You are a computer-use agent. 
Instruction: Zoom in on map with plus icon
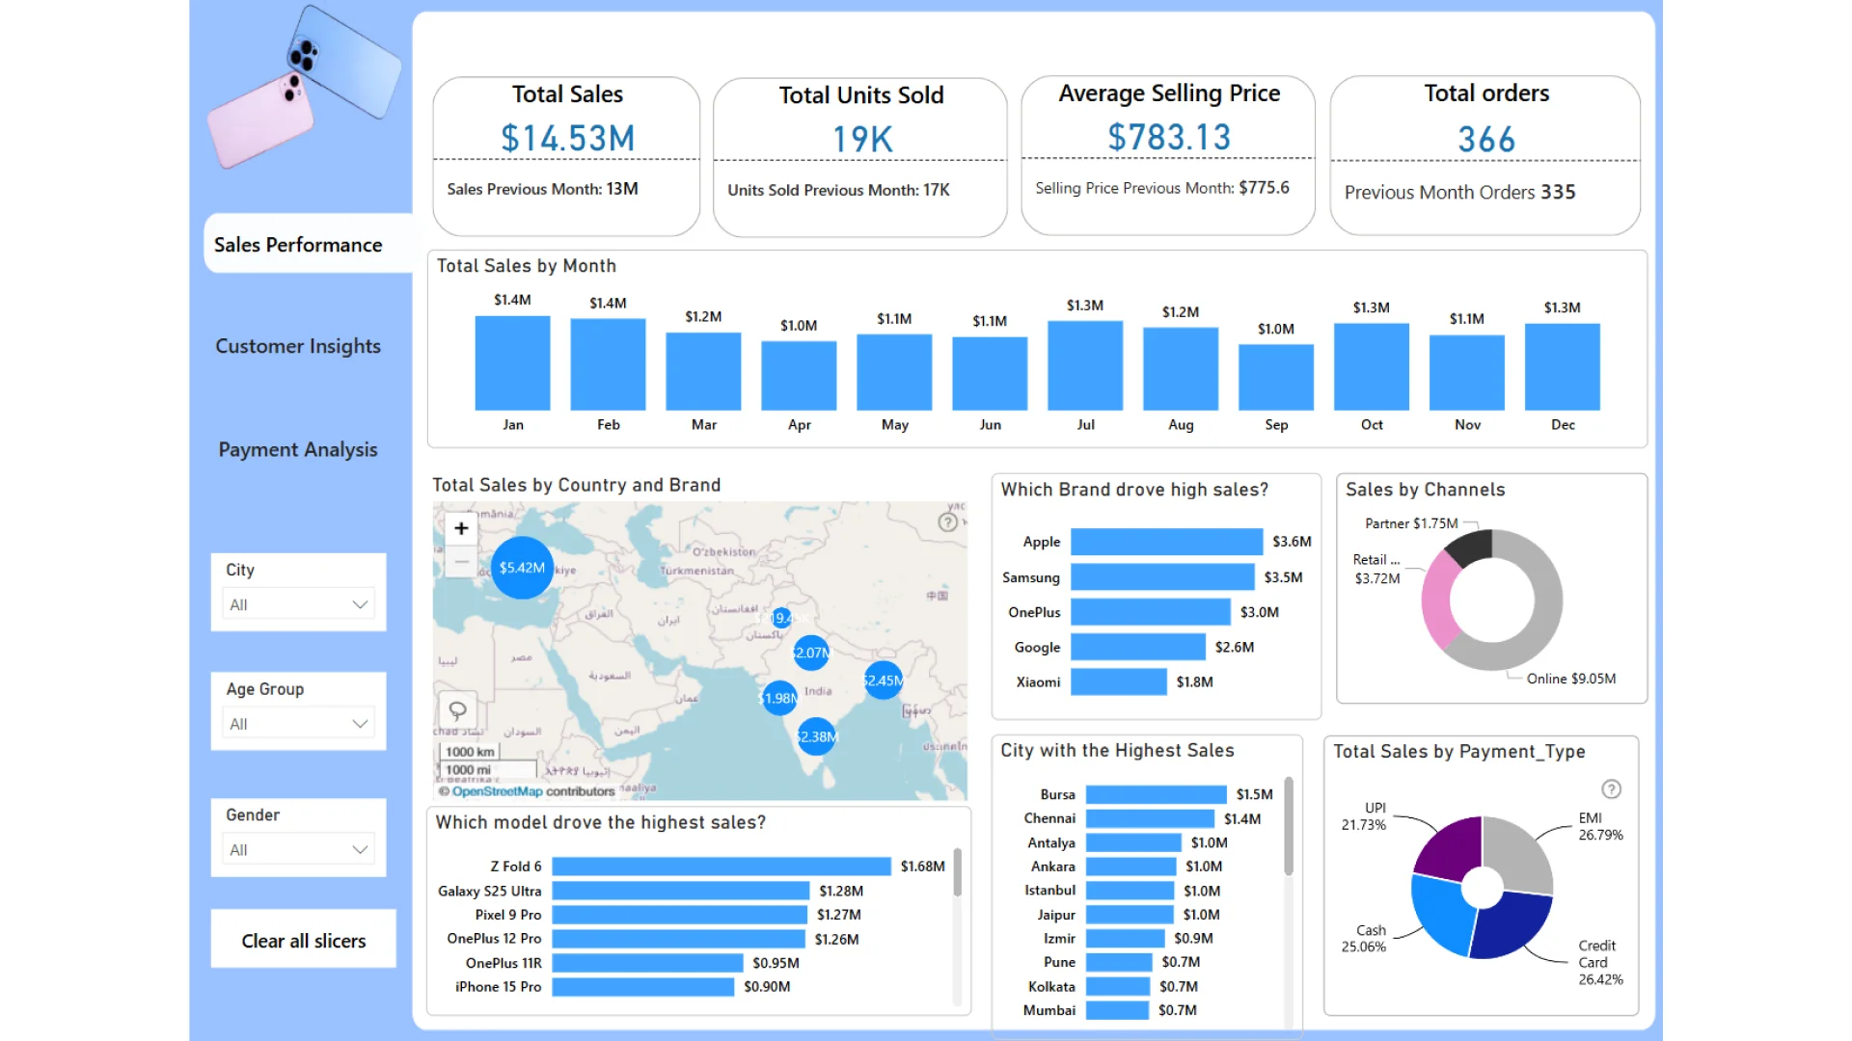click(x=461, y=528)
